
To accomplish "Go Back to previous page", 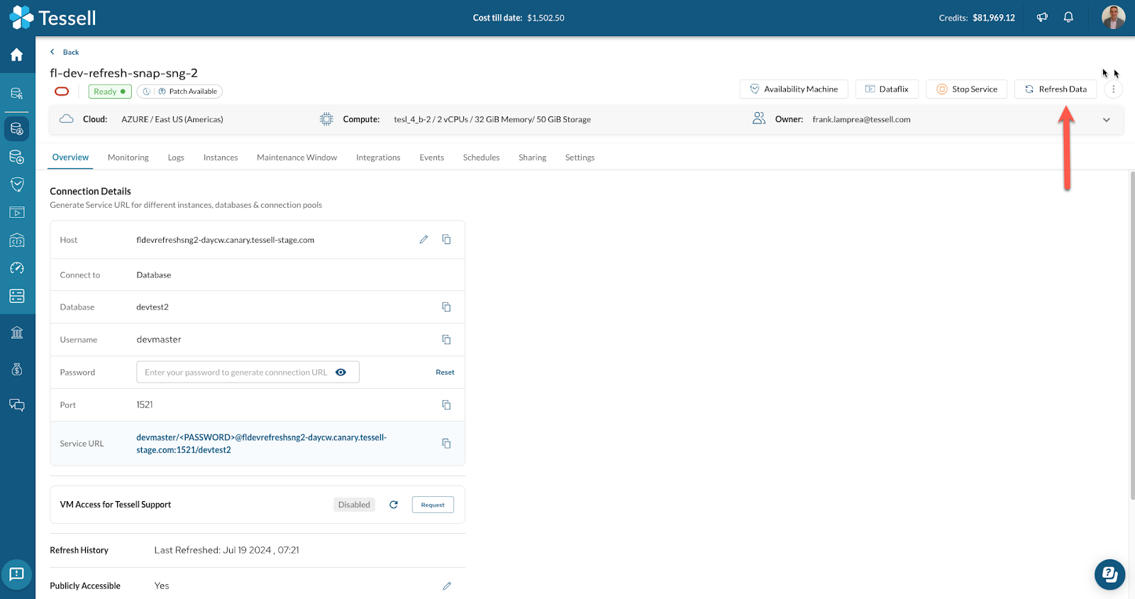I will pyautogui.click(x=65, y=52).
